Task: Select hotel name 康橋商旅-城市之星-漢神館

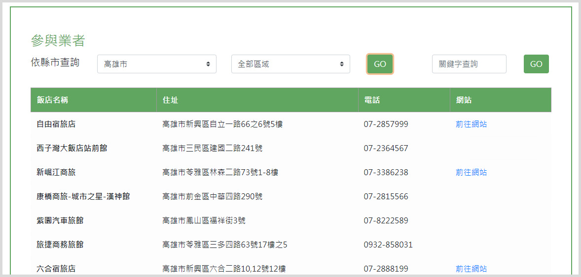Action: point(83,196)
